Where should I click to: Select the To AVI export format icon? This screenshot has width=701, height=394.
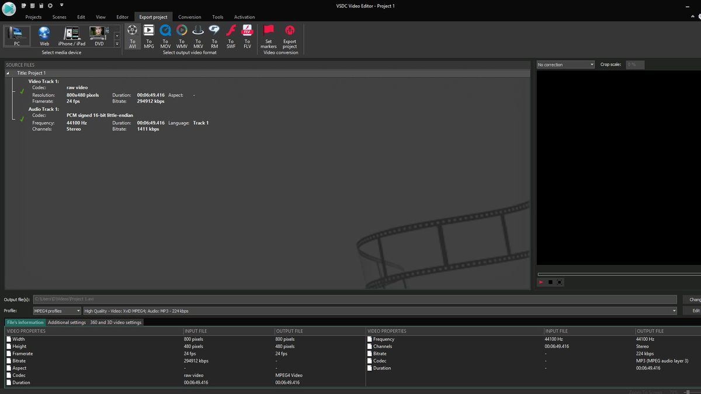tap(132, 35)
